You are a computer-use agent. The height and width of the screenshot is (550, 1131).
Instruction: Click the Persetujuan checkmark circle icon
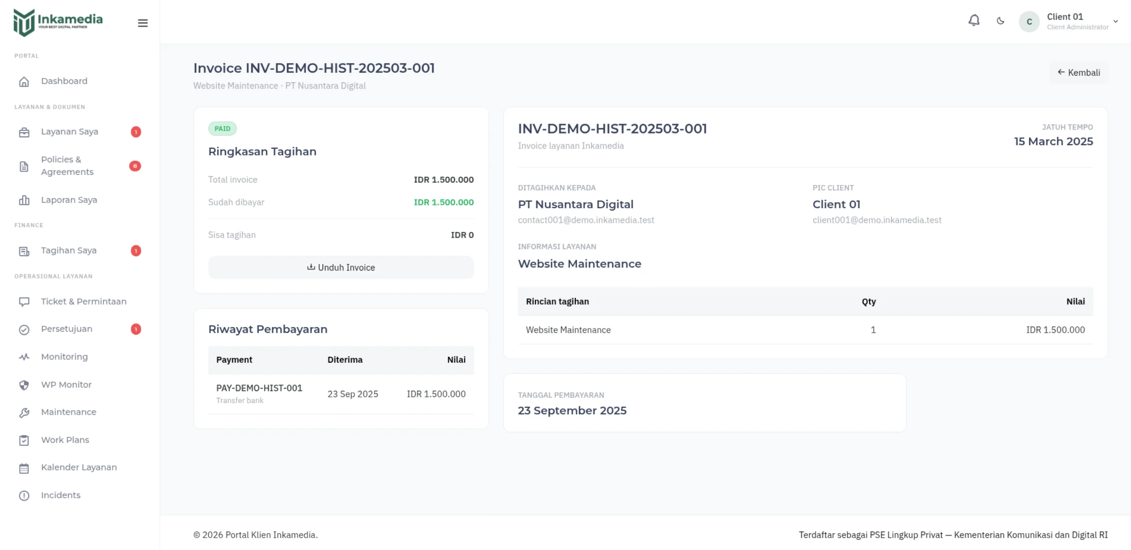pyautogui.click(x=24, y=329)
